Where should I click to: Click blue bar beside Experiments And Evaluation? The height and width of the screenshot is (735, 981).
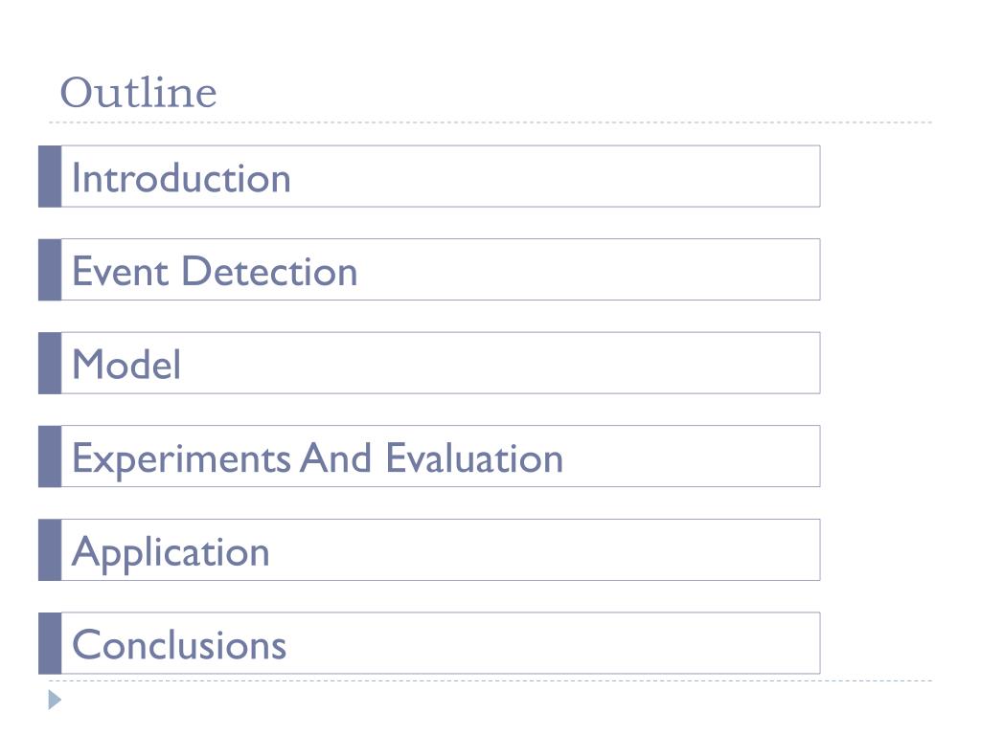(50, 457)
